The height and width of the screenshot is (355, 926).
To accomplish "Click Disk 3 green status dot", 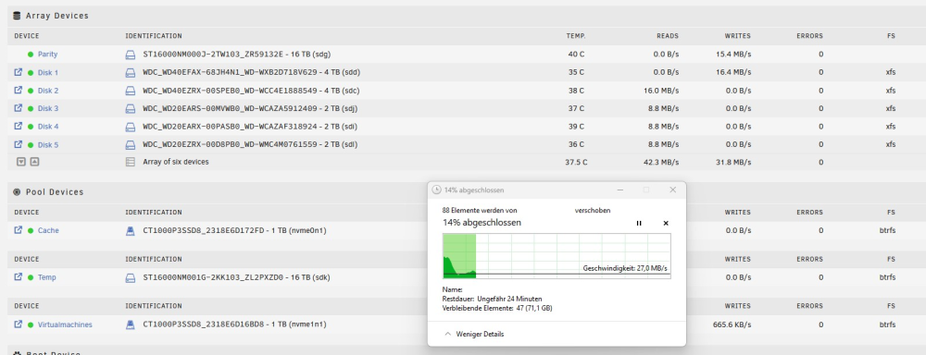I will pos(31,108).
